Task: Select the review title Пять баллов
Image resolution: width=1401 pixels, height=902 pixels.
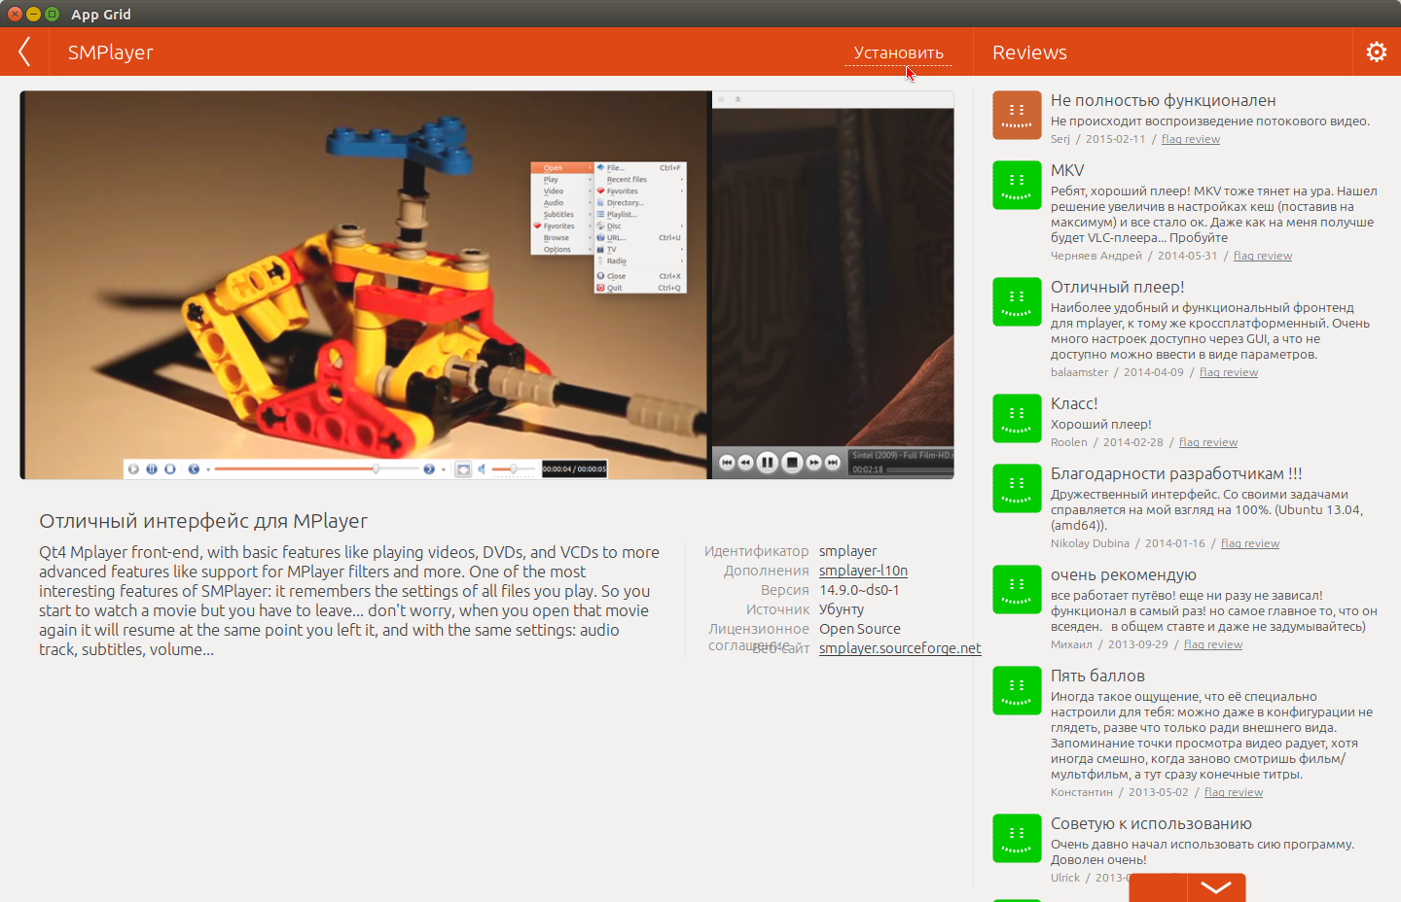Action: point(1097,676)
